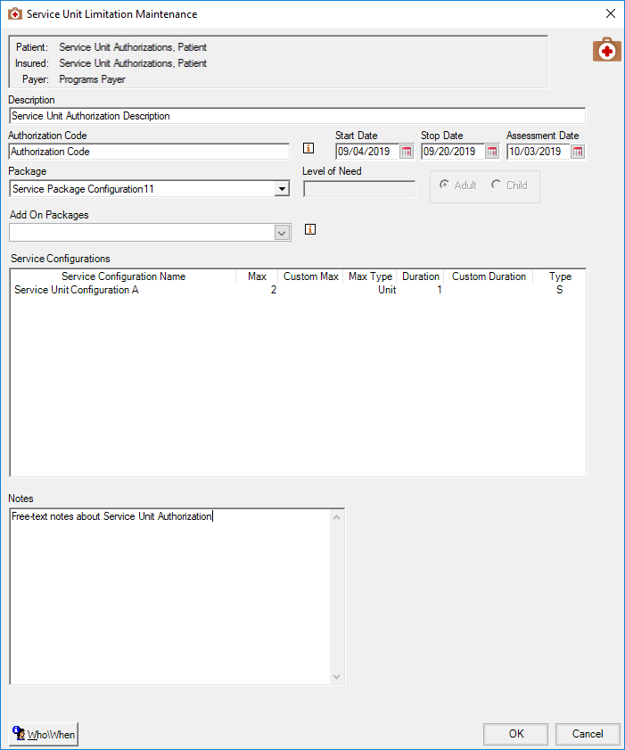This screenshot has height=750, width=625.
Task: Select the Child radio button
Action: [496, 185]
